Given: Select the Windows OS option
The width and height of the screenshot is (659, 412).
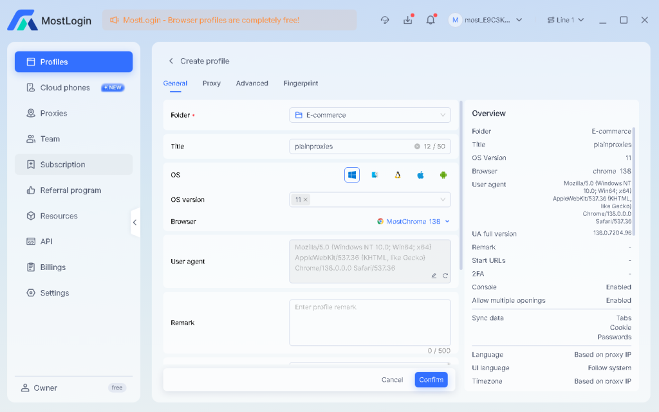Looking at the screenshot, I should point(352,175).
